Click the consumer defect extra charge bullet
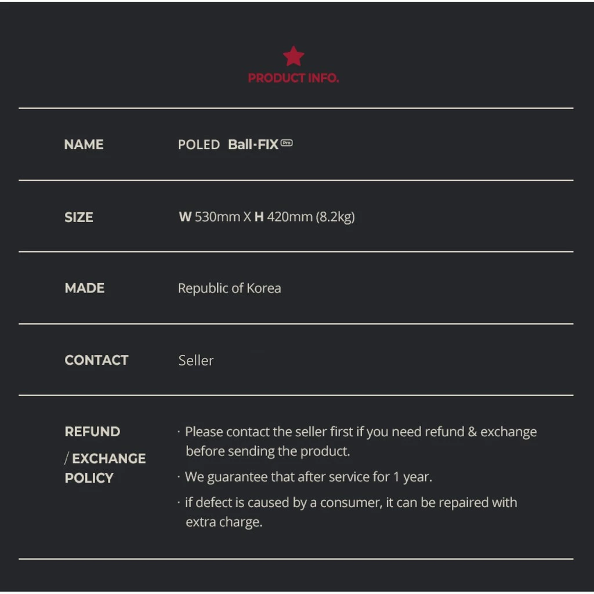This screenshot has width=594, height=594. coord(347,512)
